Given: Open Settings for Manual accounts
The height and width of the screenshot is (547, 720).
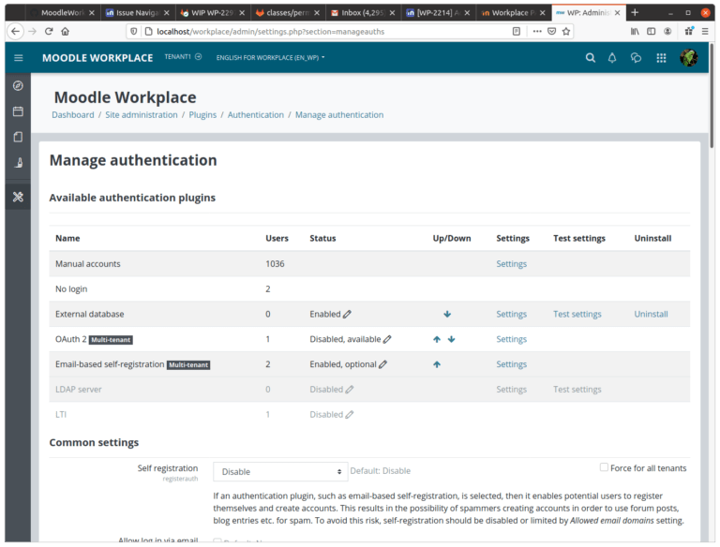Looking at the screenshot, I should point(512,264).
